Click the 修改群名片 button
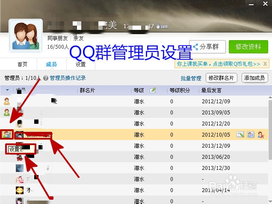Image resolution: width=272 pixels, height=204 pixels. (222, 78)
